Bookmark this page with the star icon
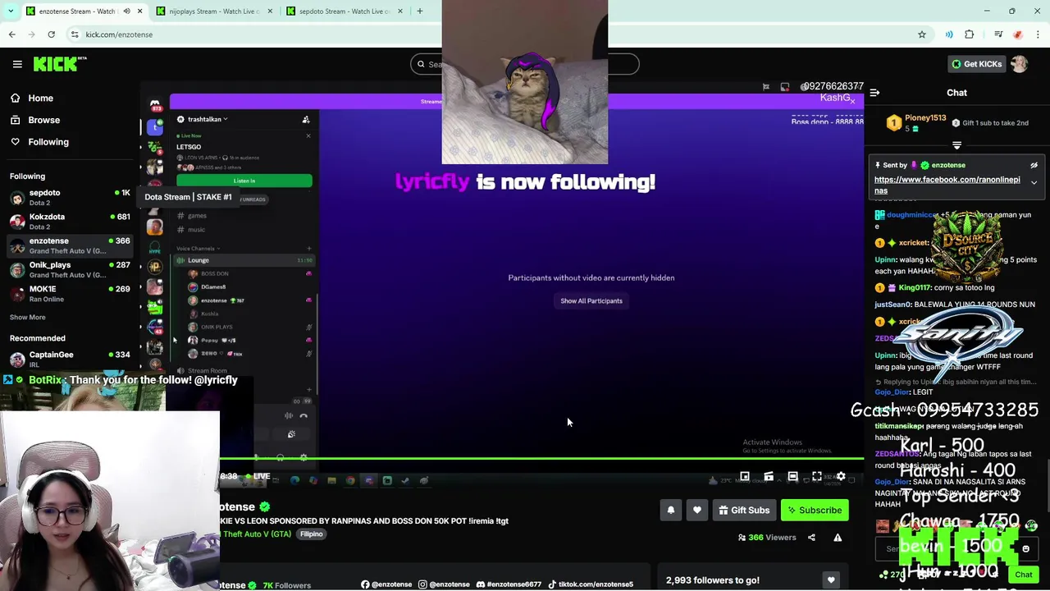This screenshot has height=591, width=1050. click(x=922, y=34)
